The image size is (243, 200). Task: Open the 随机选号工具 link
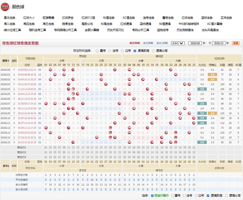point(38,30)
